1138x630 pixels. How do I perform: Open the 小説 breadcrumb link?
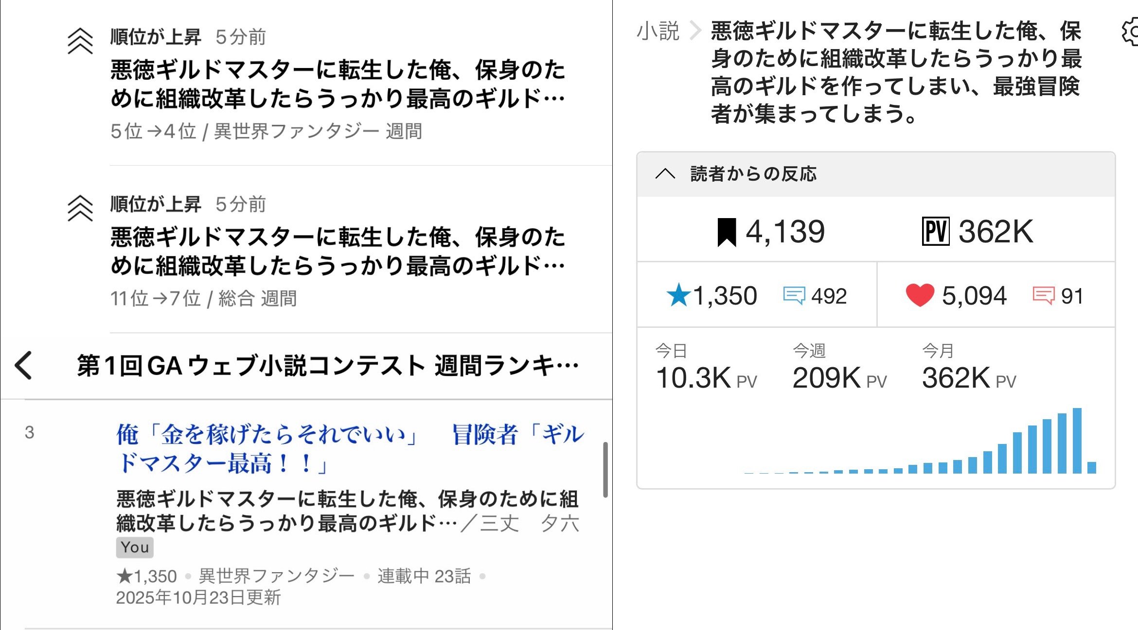coord(658,31)
